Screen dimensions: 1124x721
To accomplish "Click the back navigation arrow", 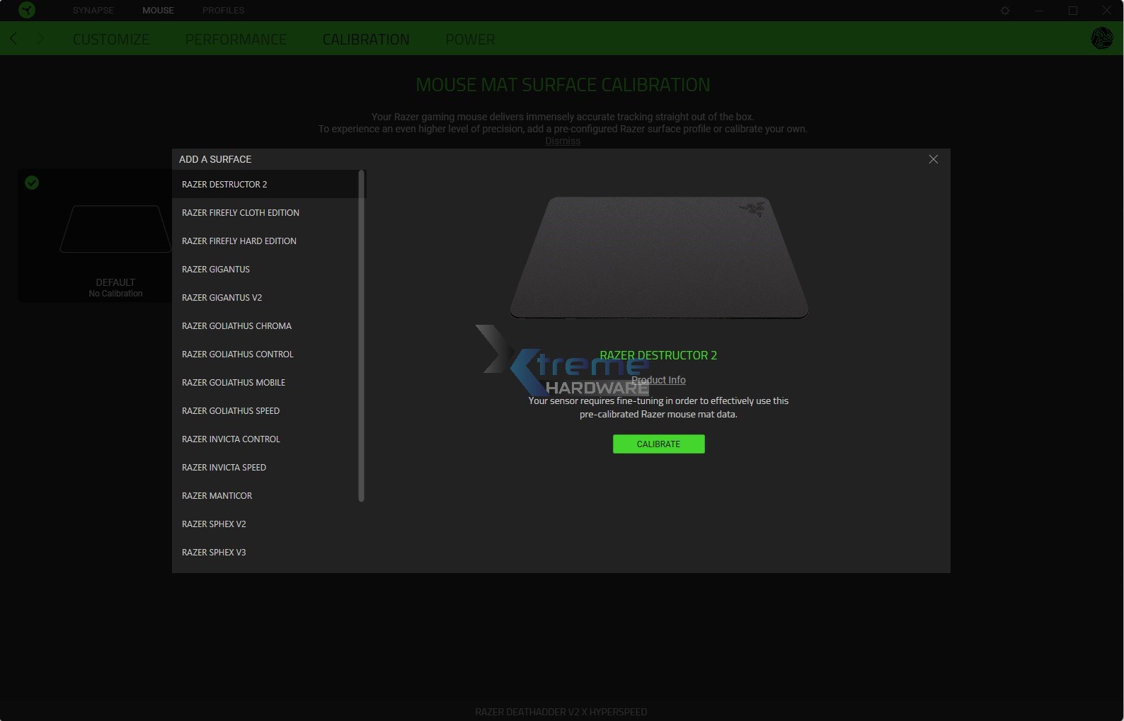I will pyautogui.click(x=13, y=39).
